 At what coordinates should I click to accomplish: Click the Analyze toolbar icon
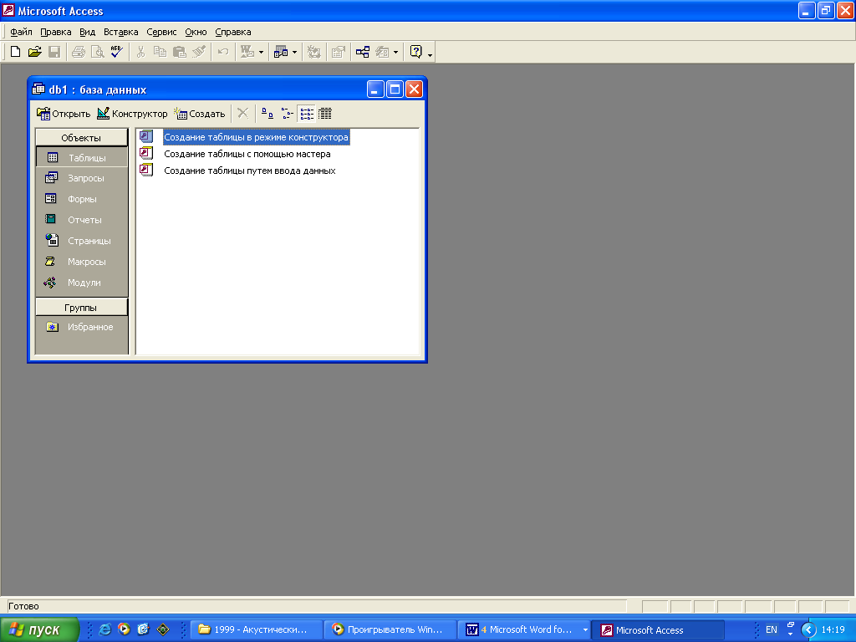pos(281,52)
